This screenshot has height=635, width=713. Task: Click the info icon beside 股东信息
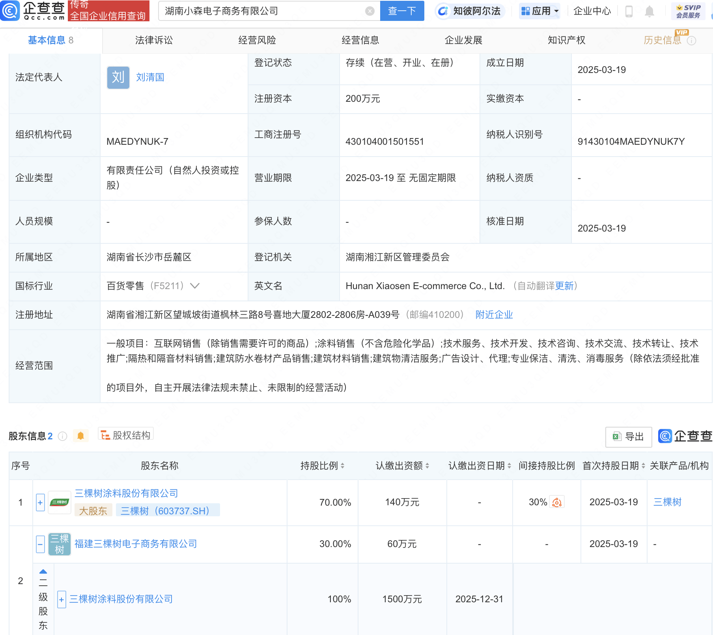click(x=62, y=436)
